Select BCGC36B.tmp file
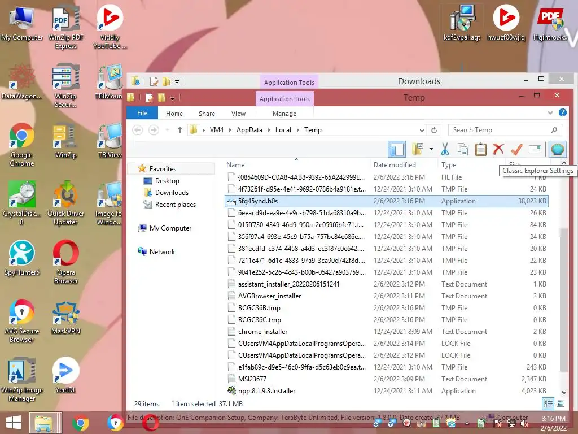The image size is (578, 434). (x=386, y=307)
